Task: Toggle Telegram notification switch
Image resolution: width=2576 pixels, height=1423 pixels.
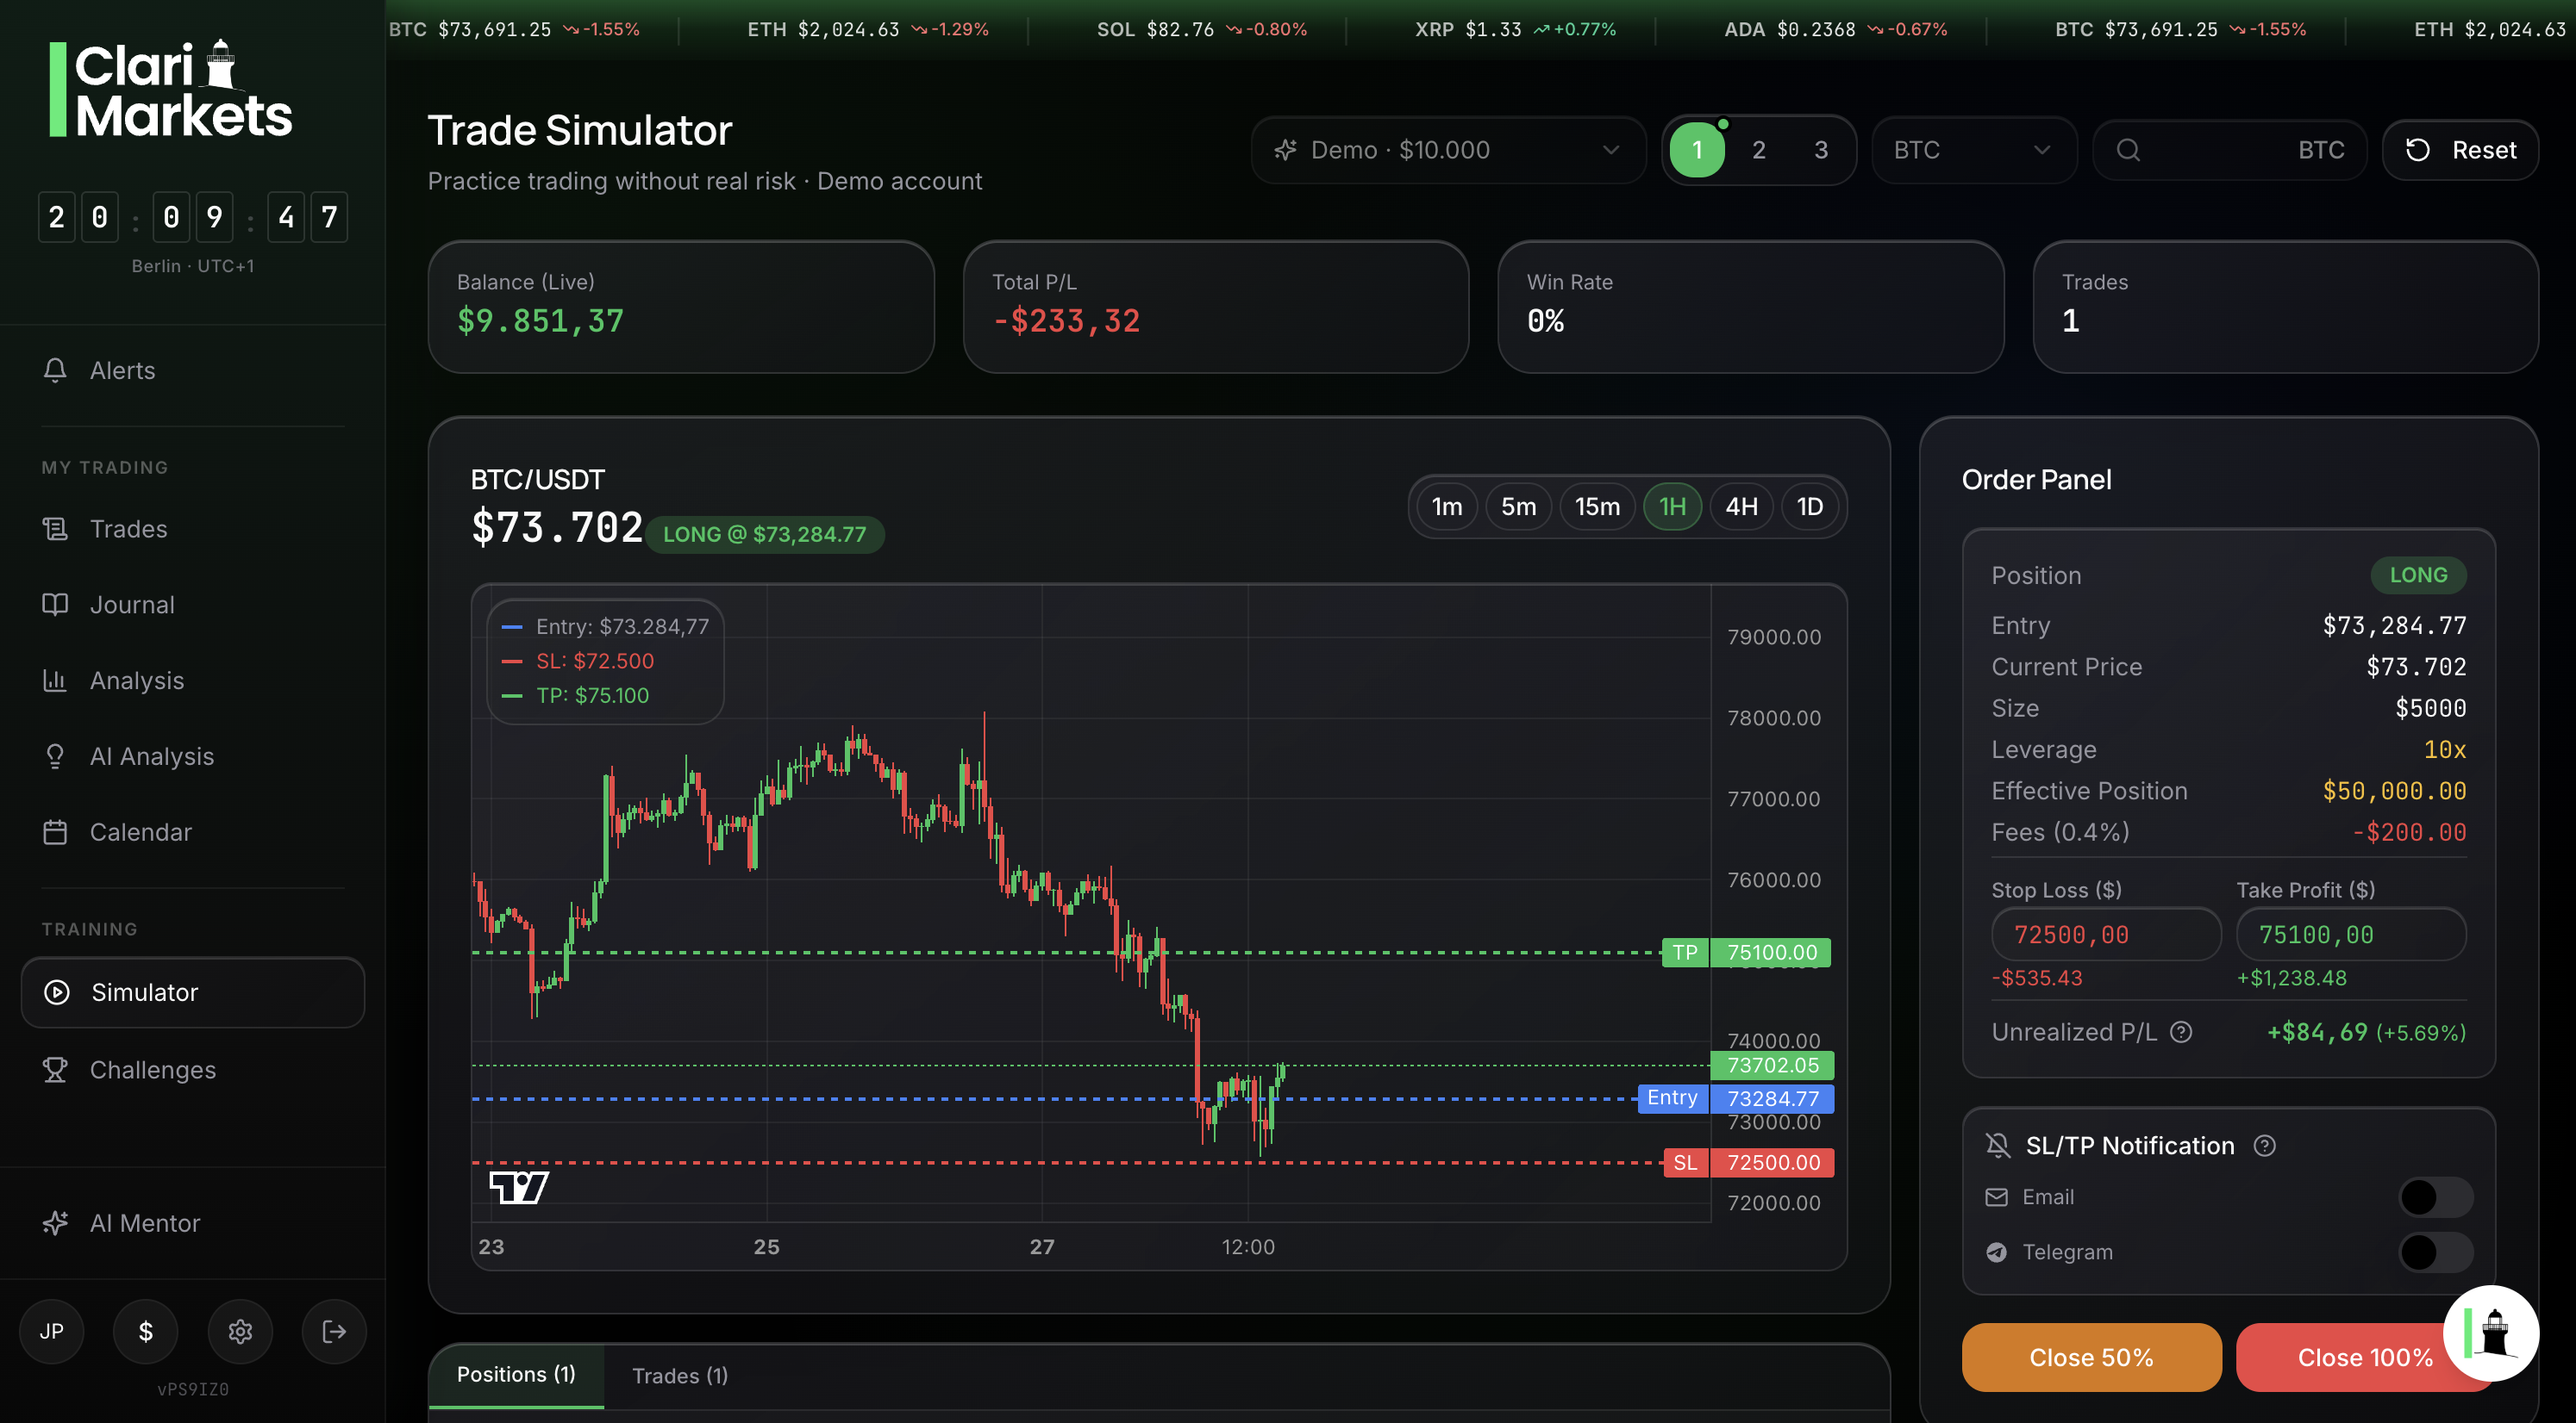Action: click(2436, 1252)
